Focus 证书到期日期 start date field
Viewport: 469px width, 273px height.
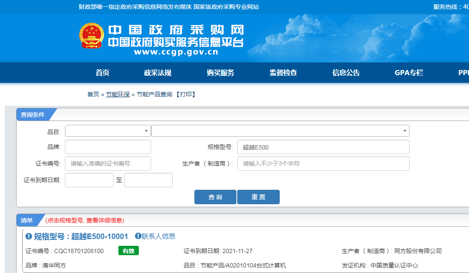point(90,180)
